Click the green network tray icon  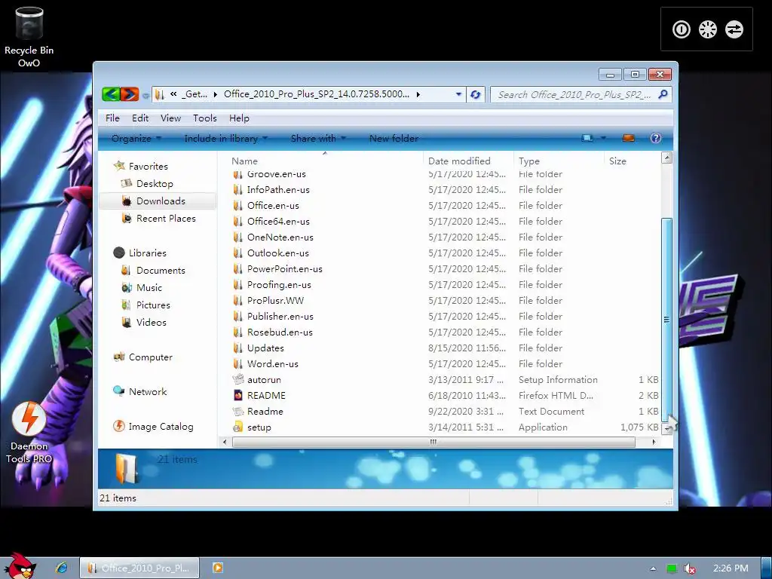pyautogui.click(x=672, y=568)
